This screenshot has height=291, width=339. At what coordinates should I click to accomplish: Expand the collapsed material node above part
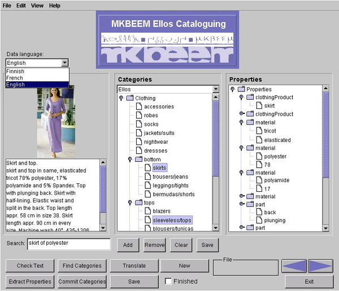[242, 196]
